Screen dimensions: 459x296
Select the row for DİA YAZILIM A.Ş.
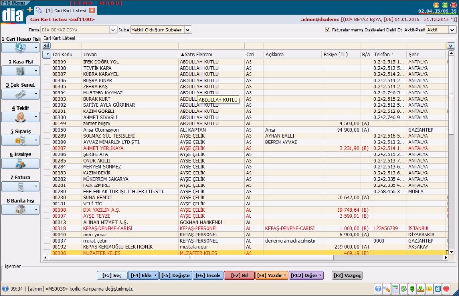245,210
